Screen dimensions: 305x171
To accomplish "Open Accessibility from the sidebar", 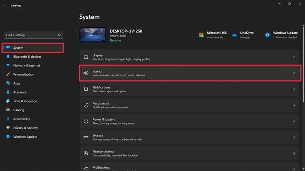I will coord(21,119).
